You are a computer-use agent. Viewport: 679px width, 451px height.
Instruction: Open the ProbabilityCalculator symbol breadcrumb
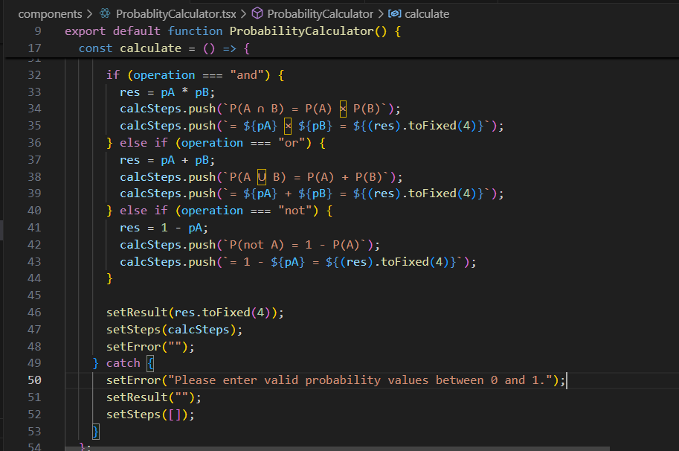[x=320, y=14]
